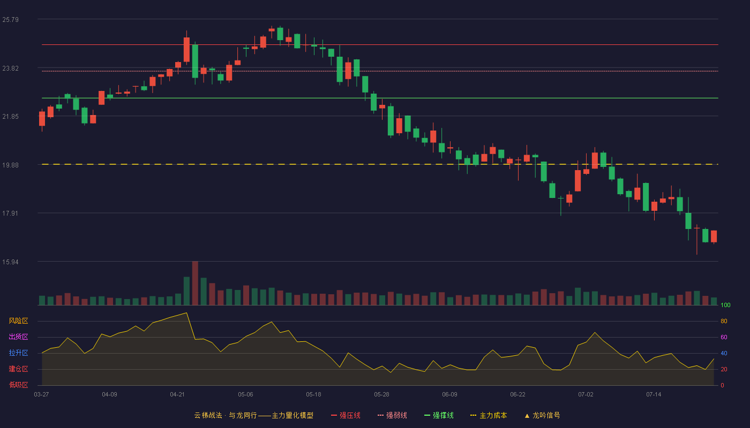Viewport: 750px width, 428px height.
Task: Click the dashed yellow 主力成本 line on chart
Action: 380,164
